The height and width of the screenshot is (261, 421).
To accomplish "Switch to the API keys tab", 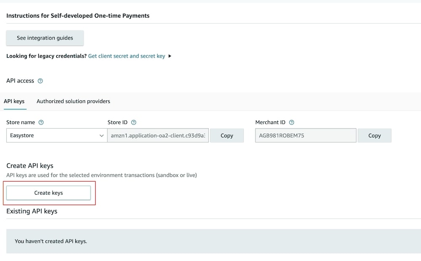I will point(14,101).
